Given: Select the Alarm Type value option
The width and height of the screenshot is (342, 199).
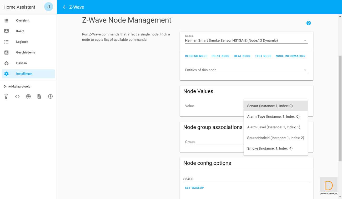Looking at the screenshot, I should [x=273, y=117].
